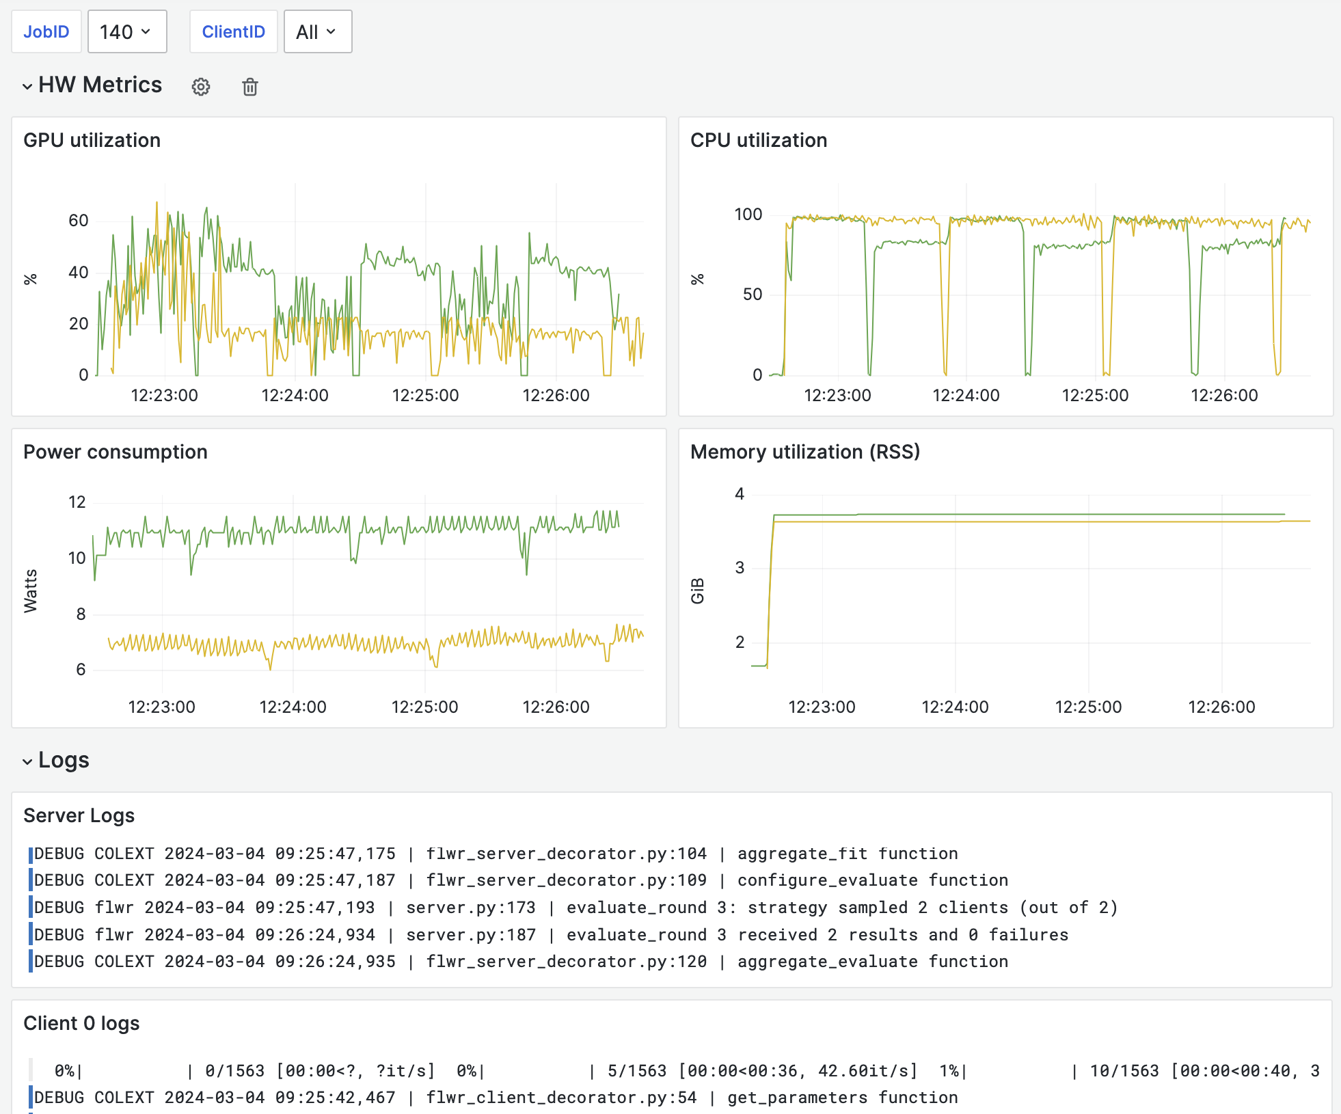Viewport: 1341px width, 1114px height.
Task: Click the HW Metrics row title
Action: tap(100, 85)
